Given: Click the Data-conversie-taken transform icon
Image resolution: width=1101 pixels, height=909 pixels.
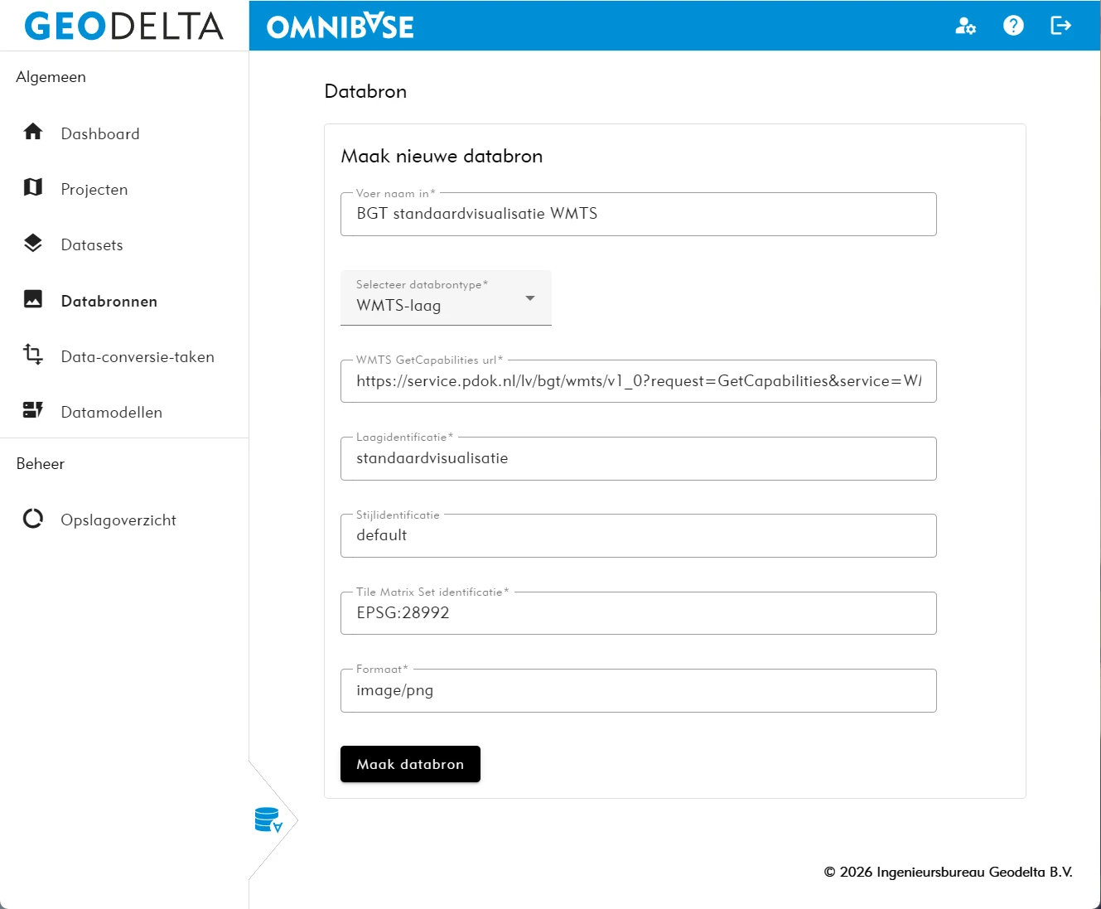Looking at the screenshot, I should click(33, 355).
